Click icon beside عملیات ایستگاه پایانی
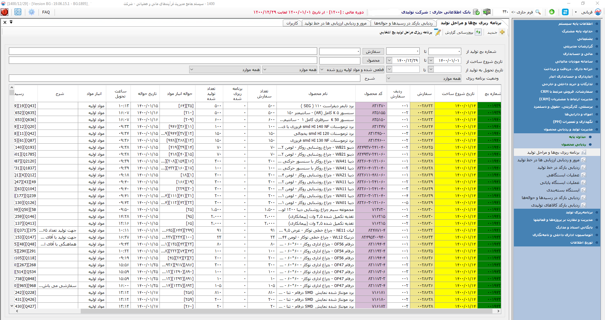The image size is (605, 320). pos(584,183)
